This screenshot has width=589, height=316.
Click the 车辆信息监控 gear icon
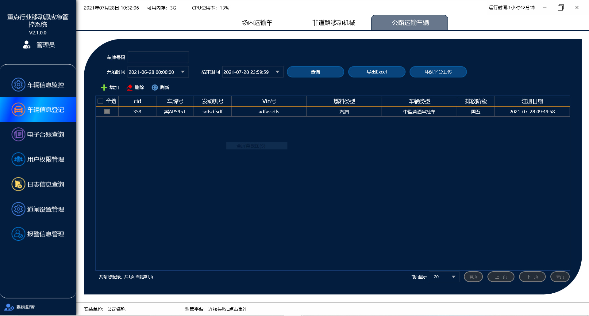[x=18, y=85]
